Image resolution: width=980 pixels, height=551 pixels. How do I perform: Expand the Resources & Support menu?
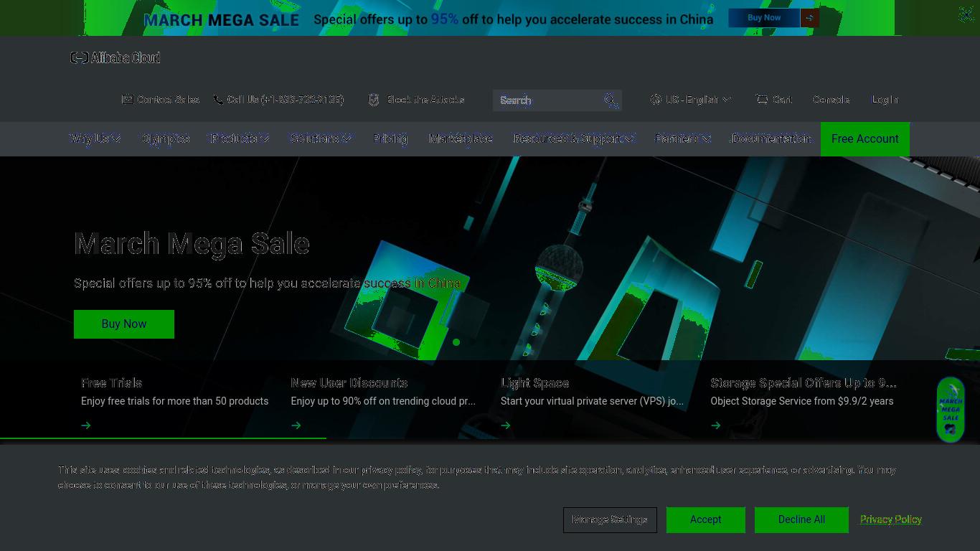pos(574,138)
